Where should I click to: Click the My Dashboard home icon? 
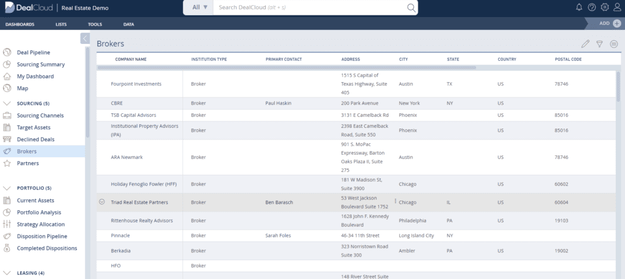(x=7, y=76)
